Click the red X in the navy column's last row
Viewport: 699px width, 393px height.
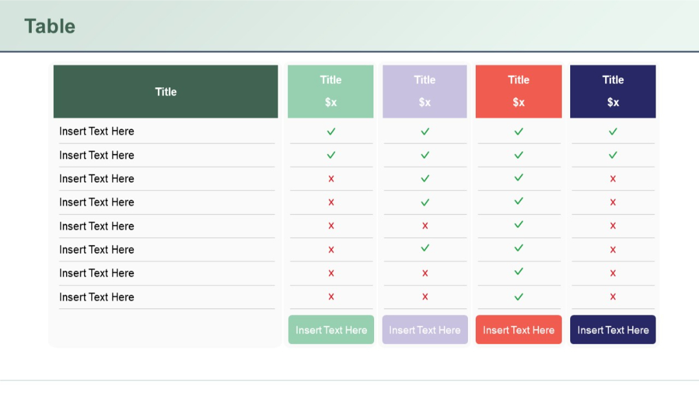[x=612, y=297]
